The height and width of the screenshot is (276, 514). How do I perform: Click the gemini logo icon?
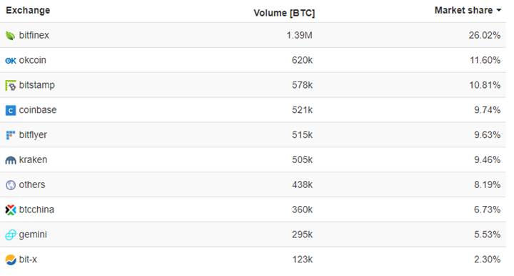coord(11,235)
